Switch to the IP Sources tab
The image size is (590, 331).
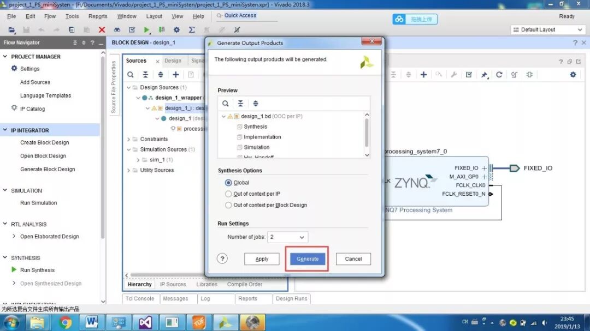pyautogui.click(x=173, y=285)
